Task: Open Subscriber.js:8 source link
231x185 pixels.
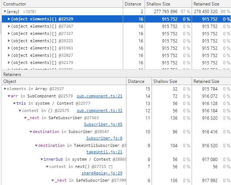Action: 104,138
